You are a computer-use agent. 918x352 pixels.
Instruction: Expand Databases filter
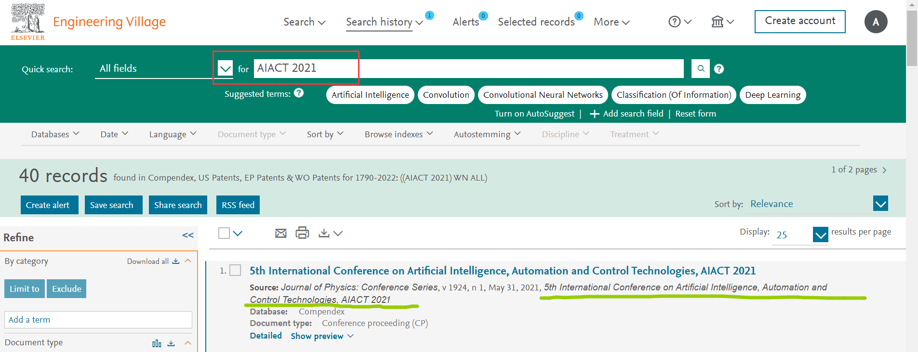click(x=55, y=134)
